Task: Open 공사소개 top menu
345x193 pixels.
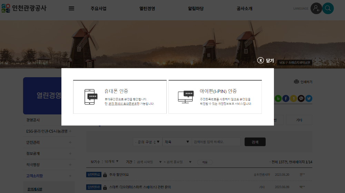Action: pos(245,9)
